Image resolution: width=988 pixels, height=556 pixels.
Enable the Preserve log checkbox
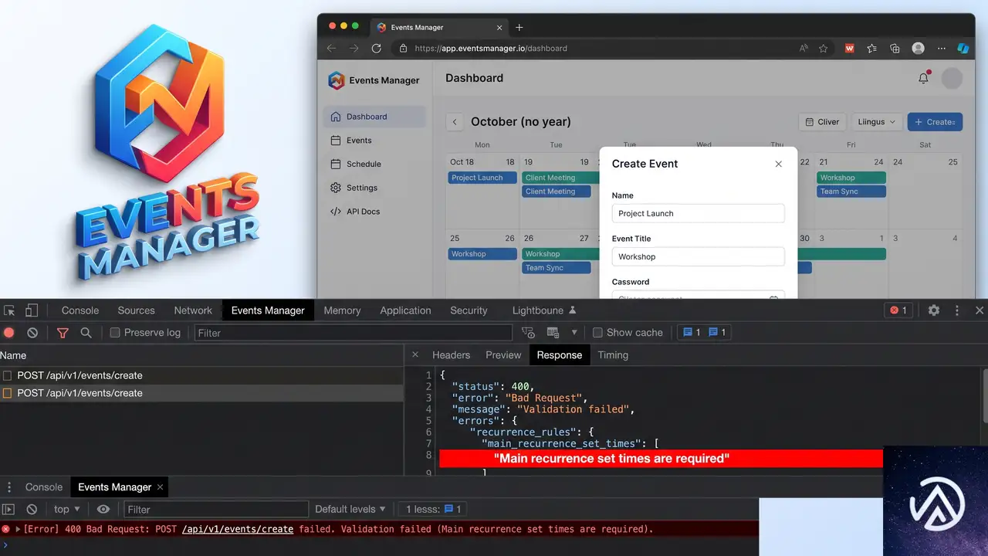[115, 333]
